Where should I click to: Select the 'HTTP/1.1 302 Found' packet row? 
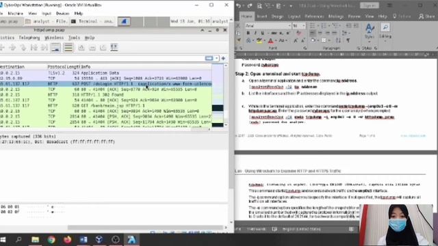tap(106, 94)
